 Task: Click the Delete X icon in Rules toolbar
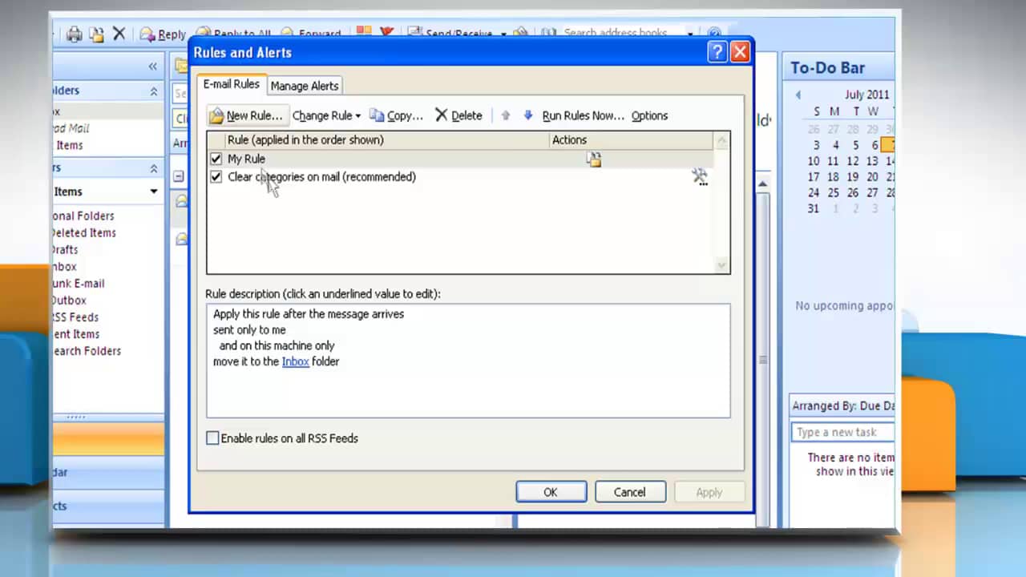pos(441,115)
